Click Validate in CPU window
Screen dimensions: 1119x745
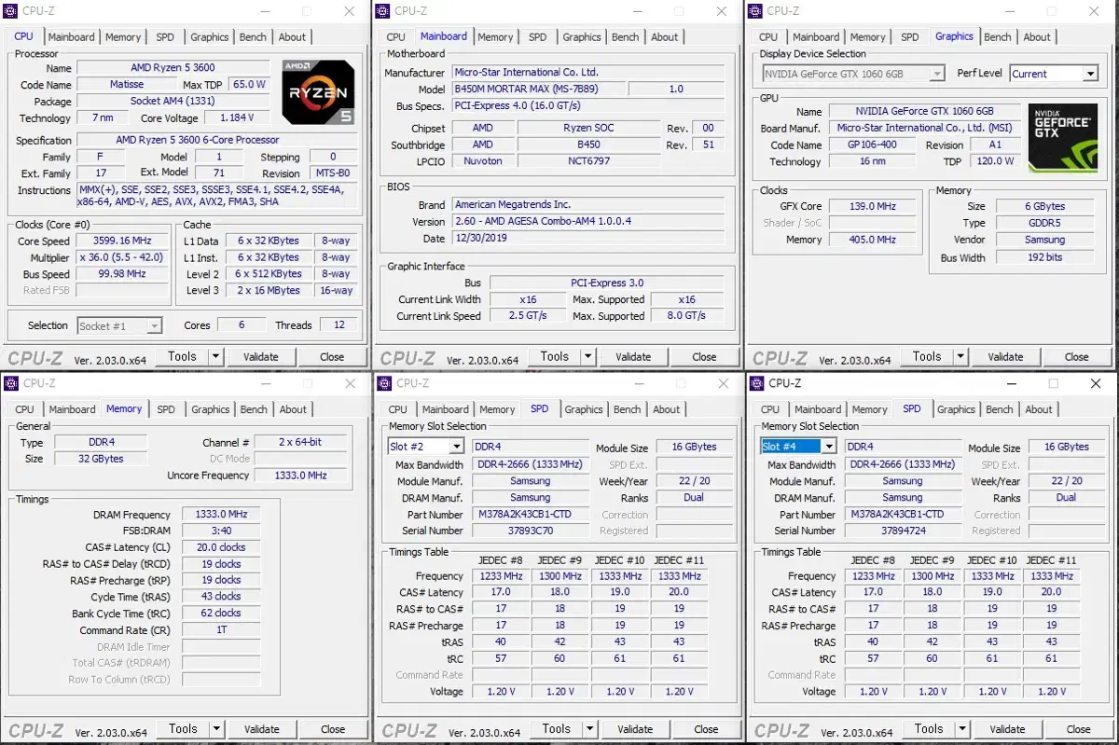coord(261,356)
